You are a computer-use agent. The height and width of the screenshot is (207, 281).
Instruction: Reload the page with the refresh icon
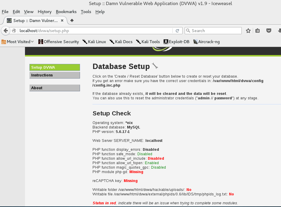[177, 31]
